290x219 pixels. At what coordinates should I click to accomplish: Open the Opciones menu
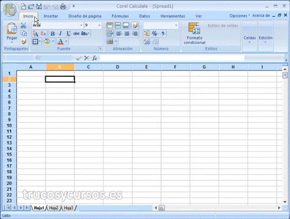point(239,16)
